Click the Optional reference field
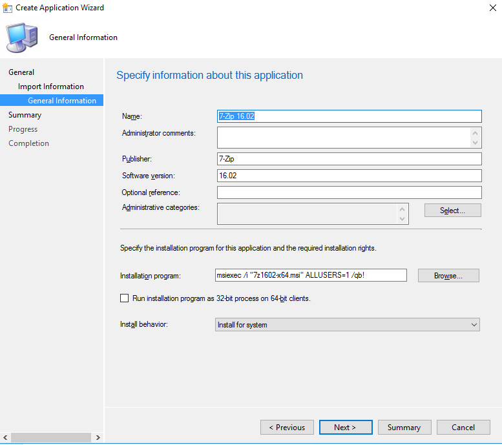 350,192
